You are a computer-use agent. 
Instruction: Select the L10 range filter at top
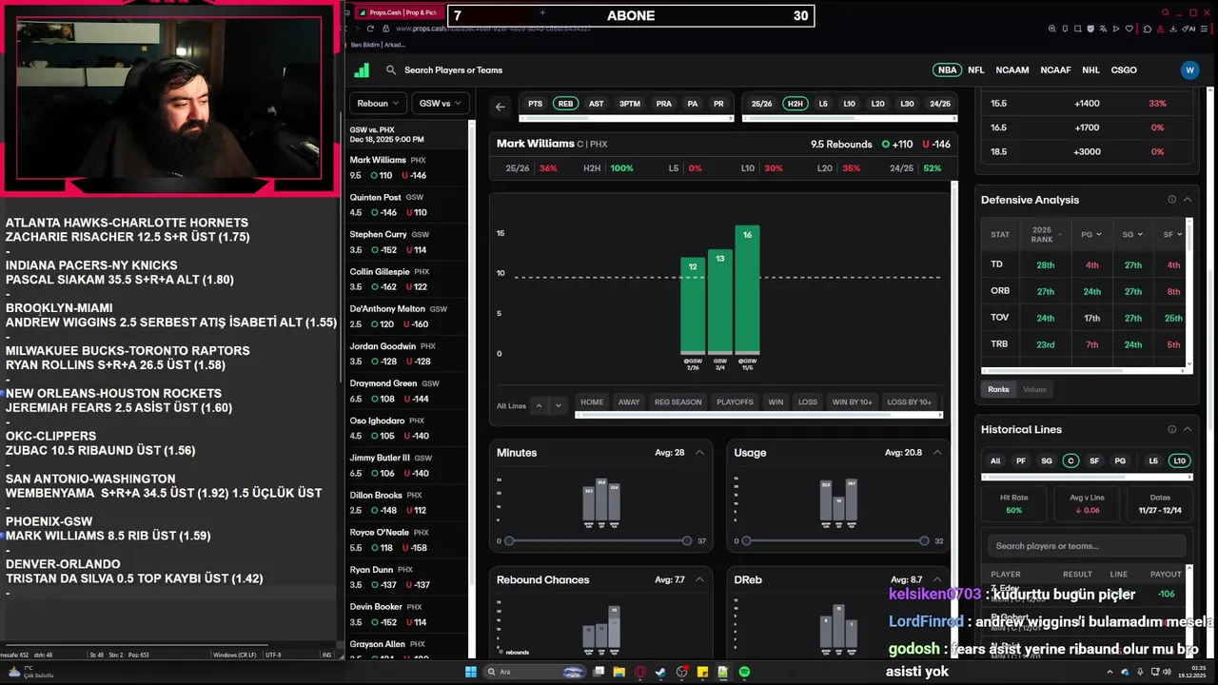point(850,104)
